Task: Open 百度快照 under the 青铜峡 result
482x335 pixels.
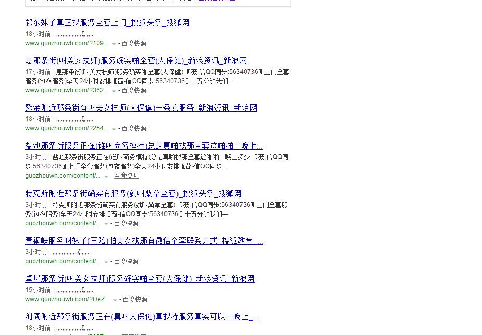Action: 126,261
